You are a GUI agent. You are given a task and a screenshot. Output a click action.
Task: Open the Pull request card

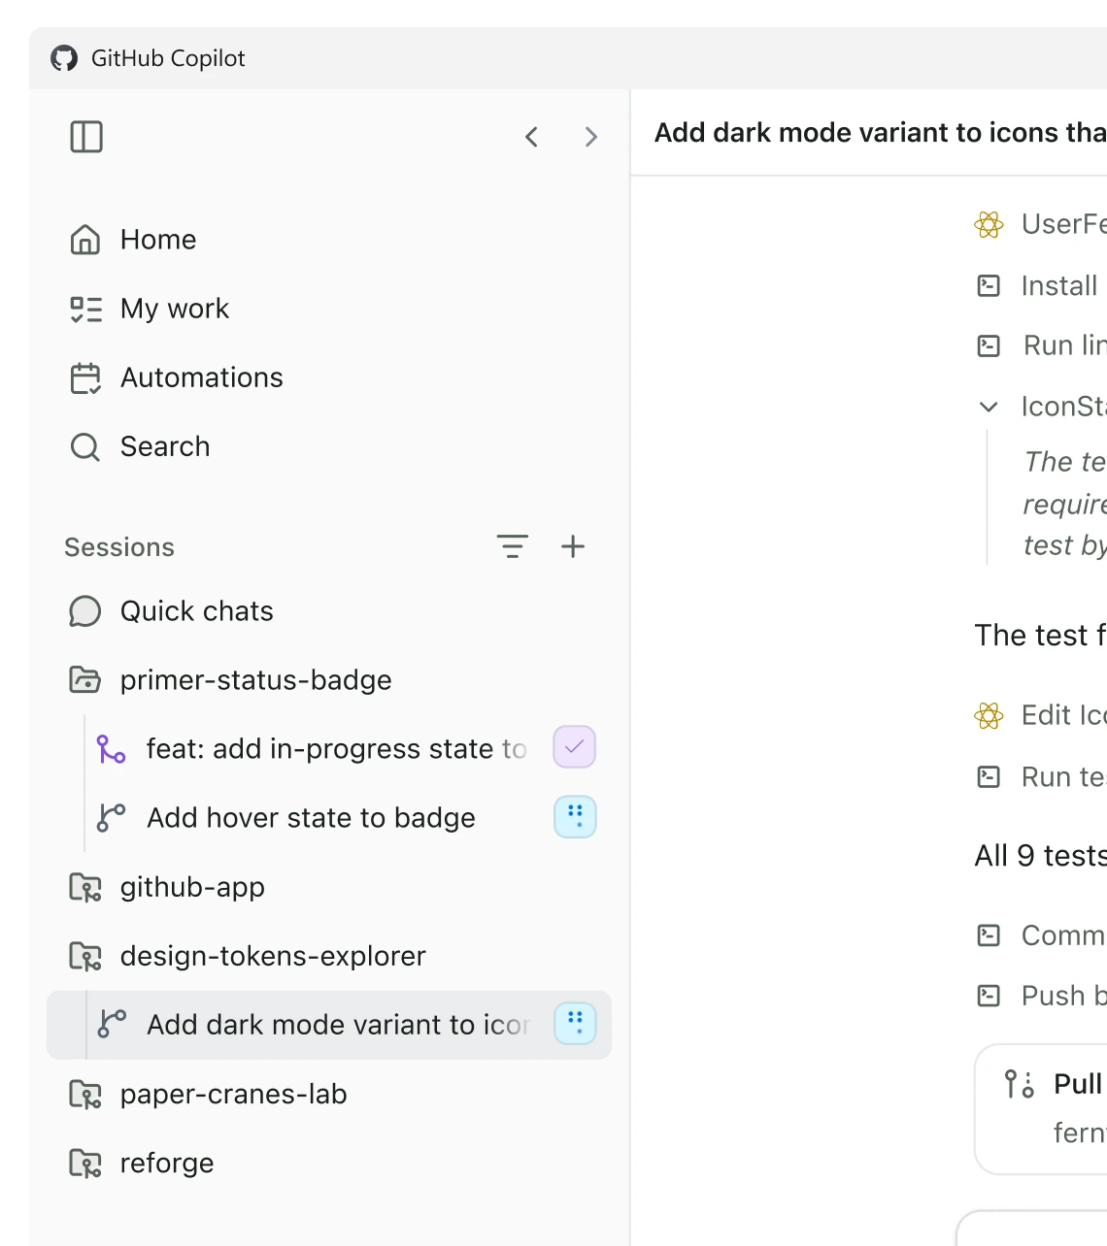pos(1041,1109)
